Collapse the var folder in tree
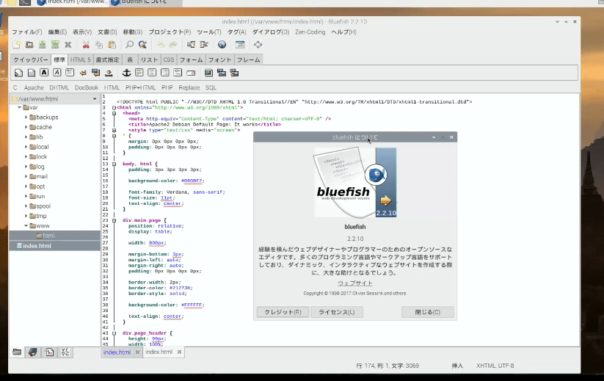Image resolution: width=604 pixels, height=381 pixels. 19,107
